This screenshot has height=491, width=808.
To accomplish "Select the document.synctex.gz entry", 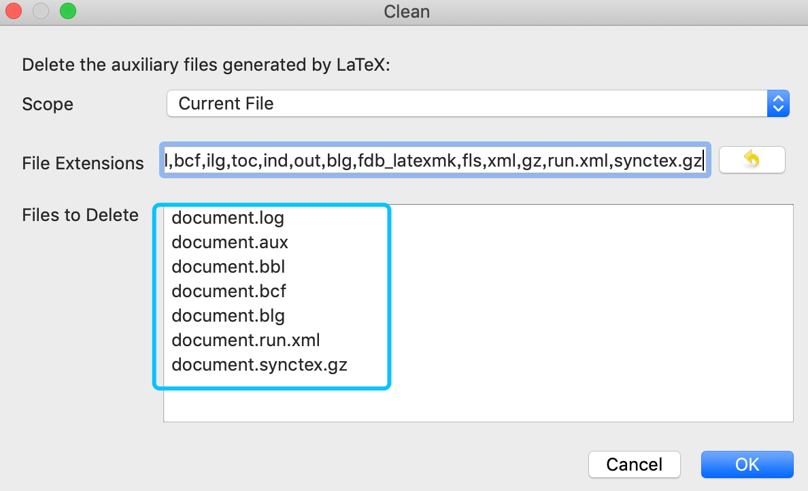I will [x=259, y=365].
